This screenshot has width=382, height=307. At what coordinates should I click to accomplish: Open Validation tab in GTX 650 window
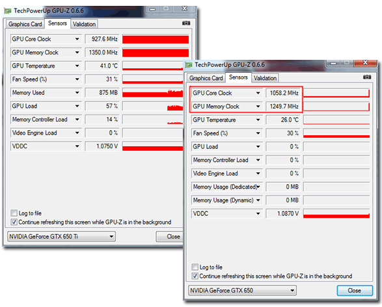pos(265,78)
